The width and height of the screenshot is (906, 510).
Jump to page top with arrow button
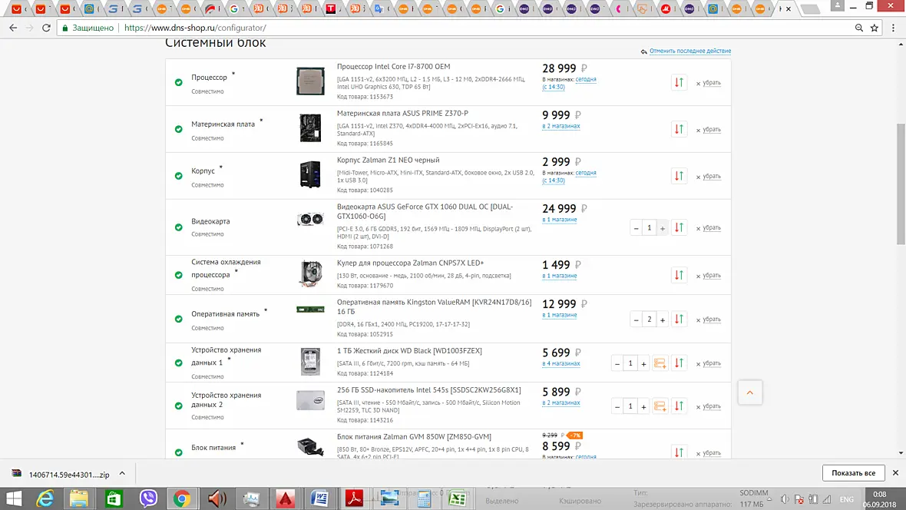pos(750,392)
